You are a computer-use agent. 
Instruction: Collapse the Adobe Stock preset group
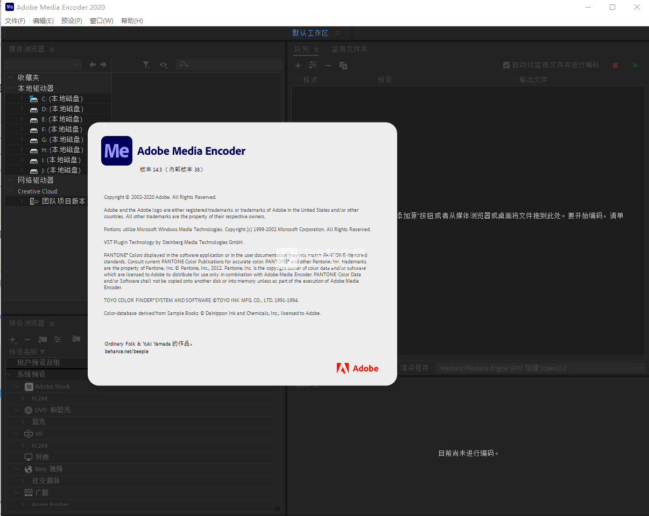(x=16, y=386)
